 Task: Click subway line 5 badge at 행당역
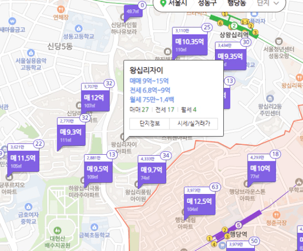click(x=238, y=225)
